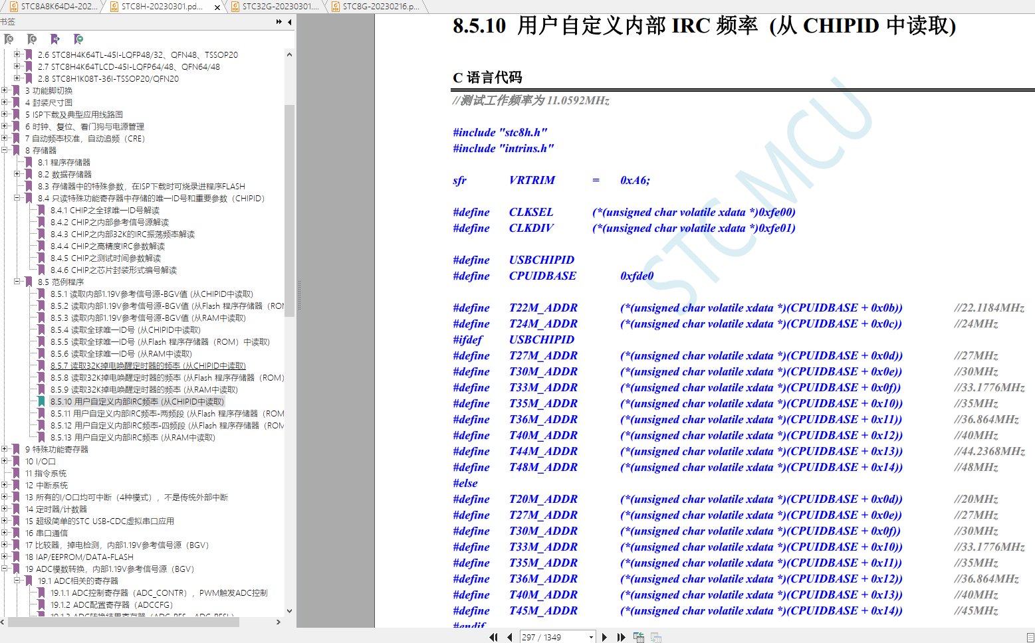Switch to the STC32G-20230301 document tab
The width and height of the screenshot is (1035, 643).
coord(279,7)
